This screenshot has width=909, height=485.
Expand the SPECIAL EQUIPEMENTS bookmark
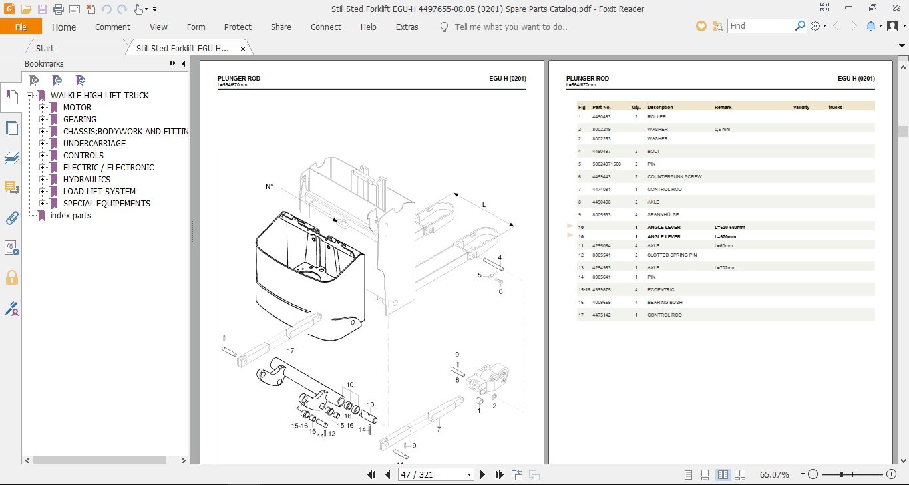[x=42, y=204]
